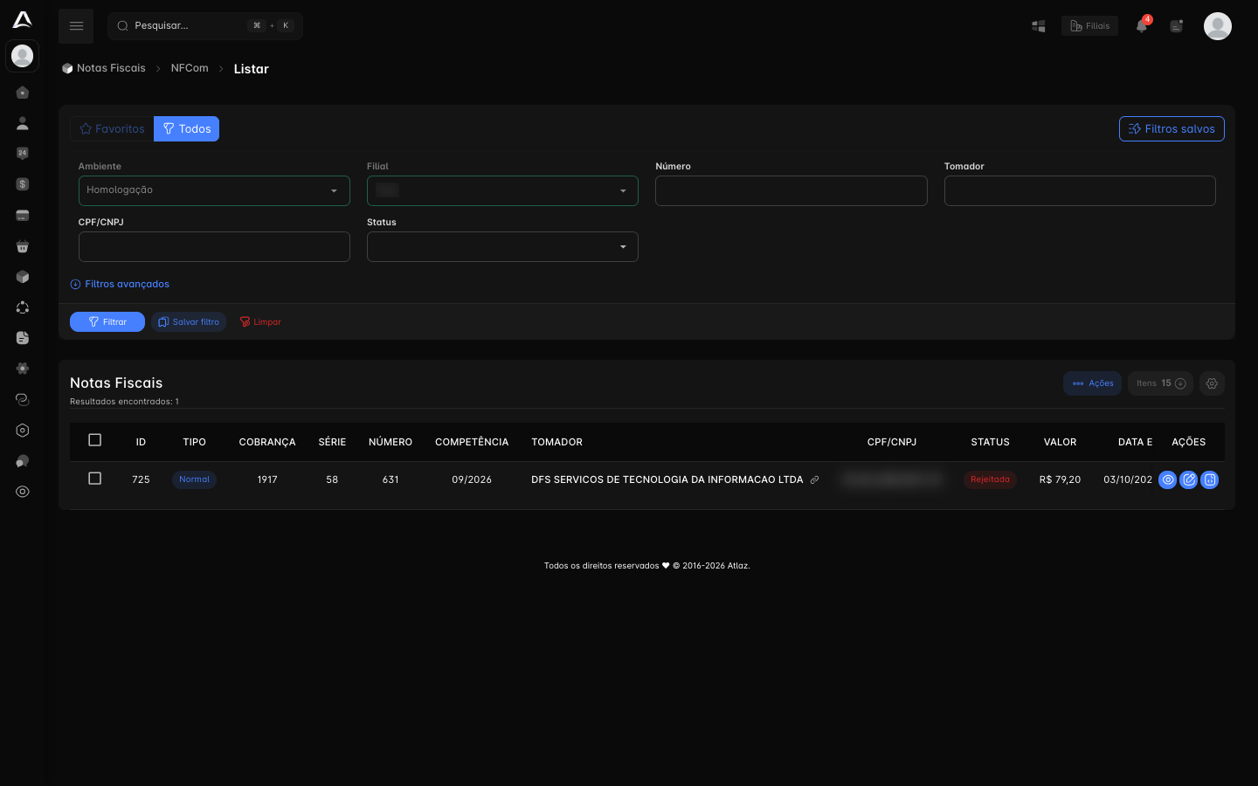This screenshot has height=786, width=1258.
Task: Open the Itens 15 per-page selector
Action: (x=1160, y=383)
